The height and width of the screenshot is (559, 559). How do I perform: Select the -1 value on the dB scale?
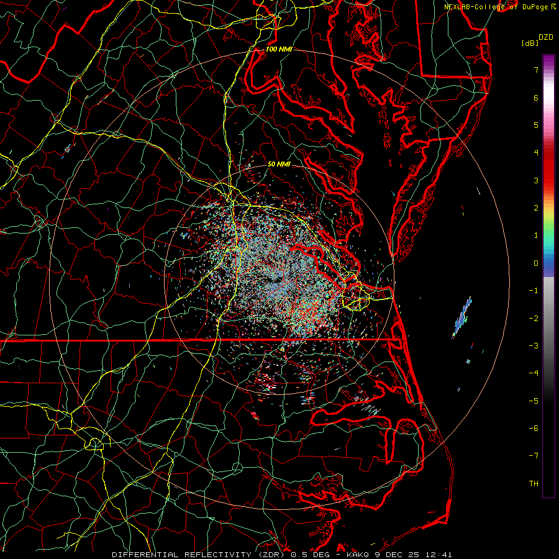(534, 291)
